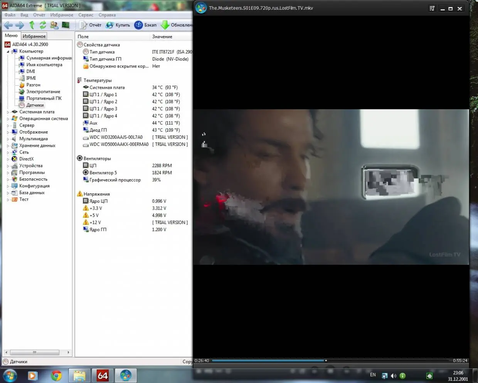Select the ЦП 1 / Ядро 3 row
Image resolution: width=478 pixels, height=383 pixels.
134,109
